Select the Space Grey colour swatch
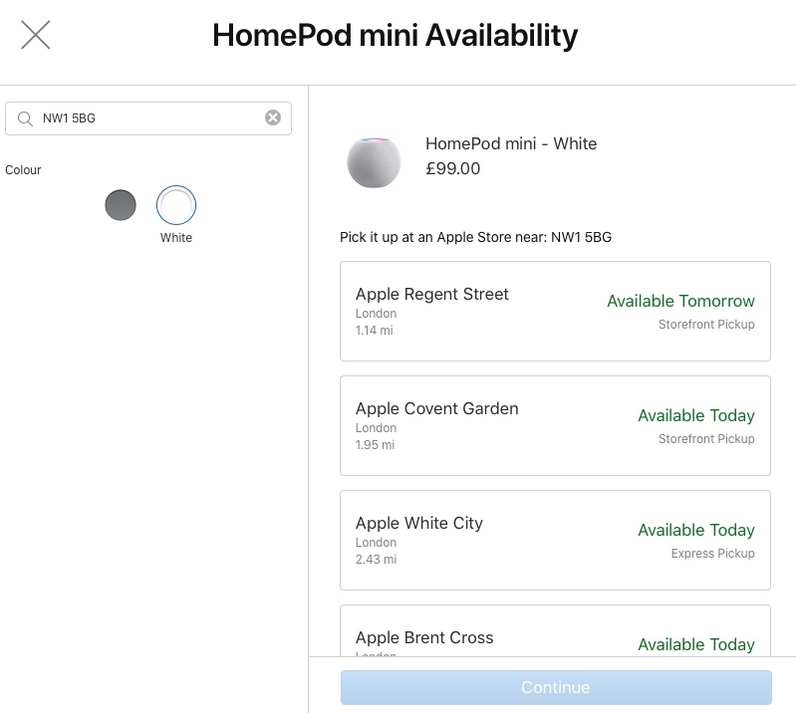Viewport: 796px width, 713px height. (121, 205)
